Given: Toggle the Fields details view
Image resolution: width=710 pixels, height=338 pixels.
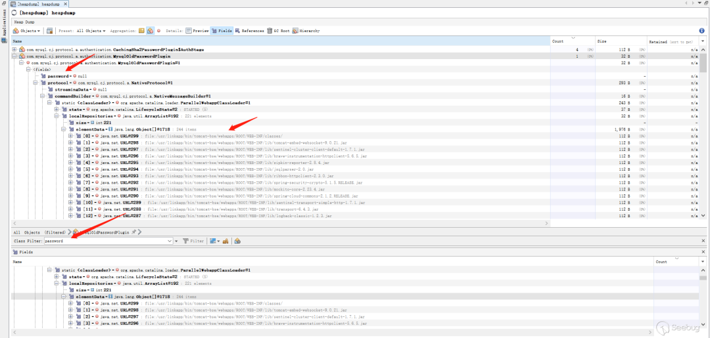Looking at the screenshot, I should click(222, 31).
